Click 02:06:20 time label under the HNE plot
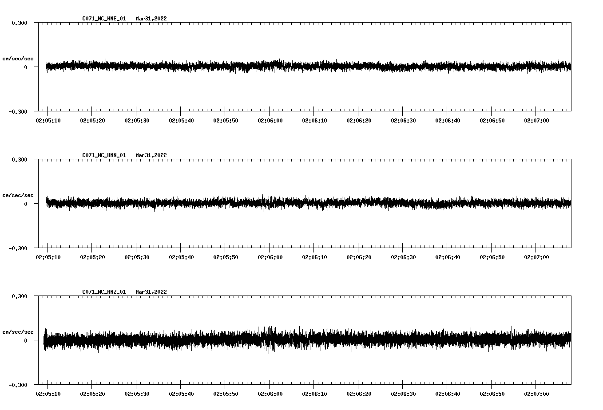Image resolution: width=603 pixels, height=410 pixels. [x=359, y=121]
